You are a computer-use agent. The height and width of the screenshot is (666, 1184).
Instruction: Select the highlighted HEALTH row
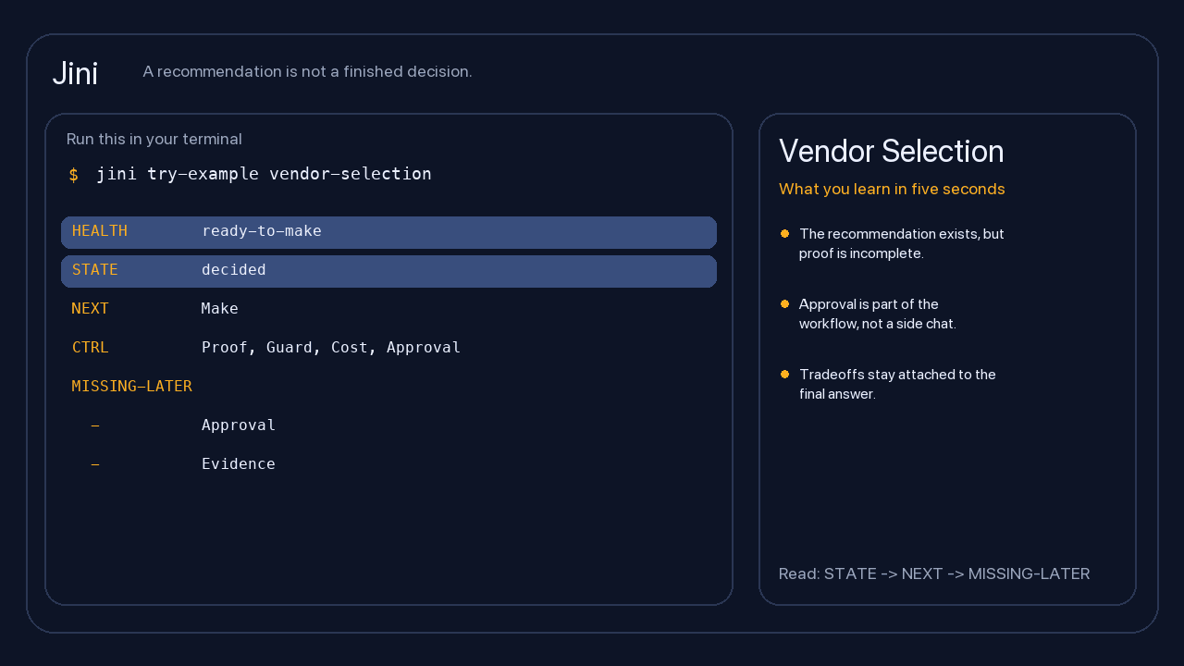click(388, 232)
